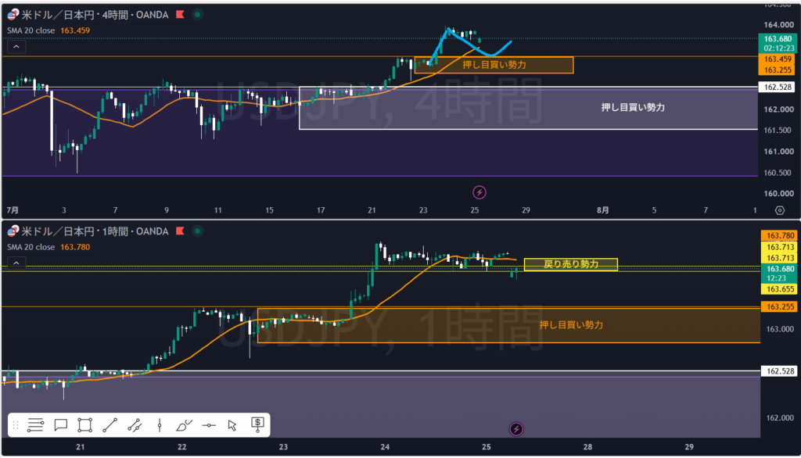Select the Fibonacci retracement tool

[35, 425]
